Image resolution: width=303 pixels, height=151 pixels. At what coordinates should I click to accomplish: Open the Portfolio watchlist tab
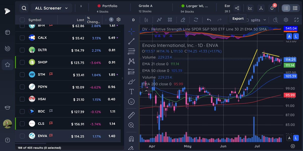(x=107, y=8)
